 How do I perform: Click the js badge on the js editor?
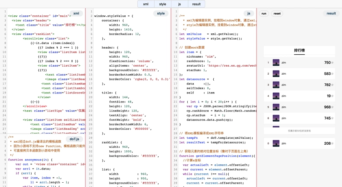249,13
